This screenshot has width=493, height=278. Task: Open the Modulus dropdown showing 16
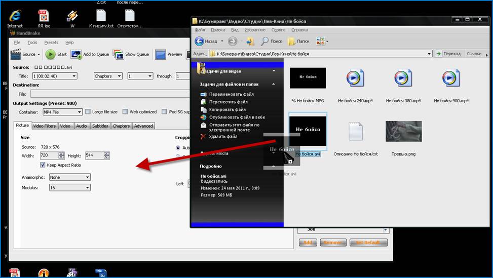click(70, 187)
